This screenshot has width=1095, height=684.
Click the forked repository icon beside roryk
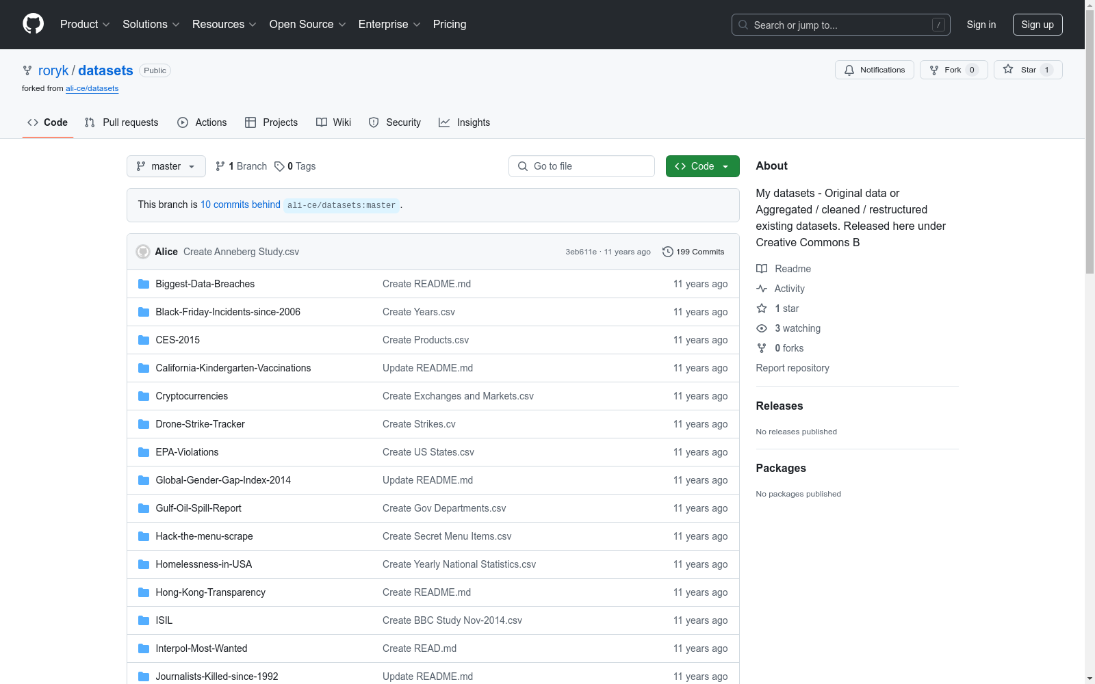point(27,70)
